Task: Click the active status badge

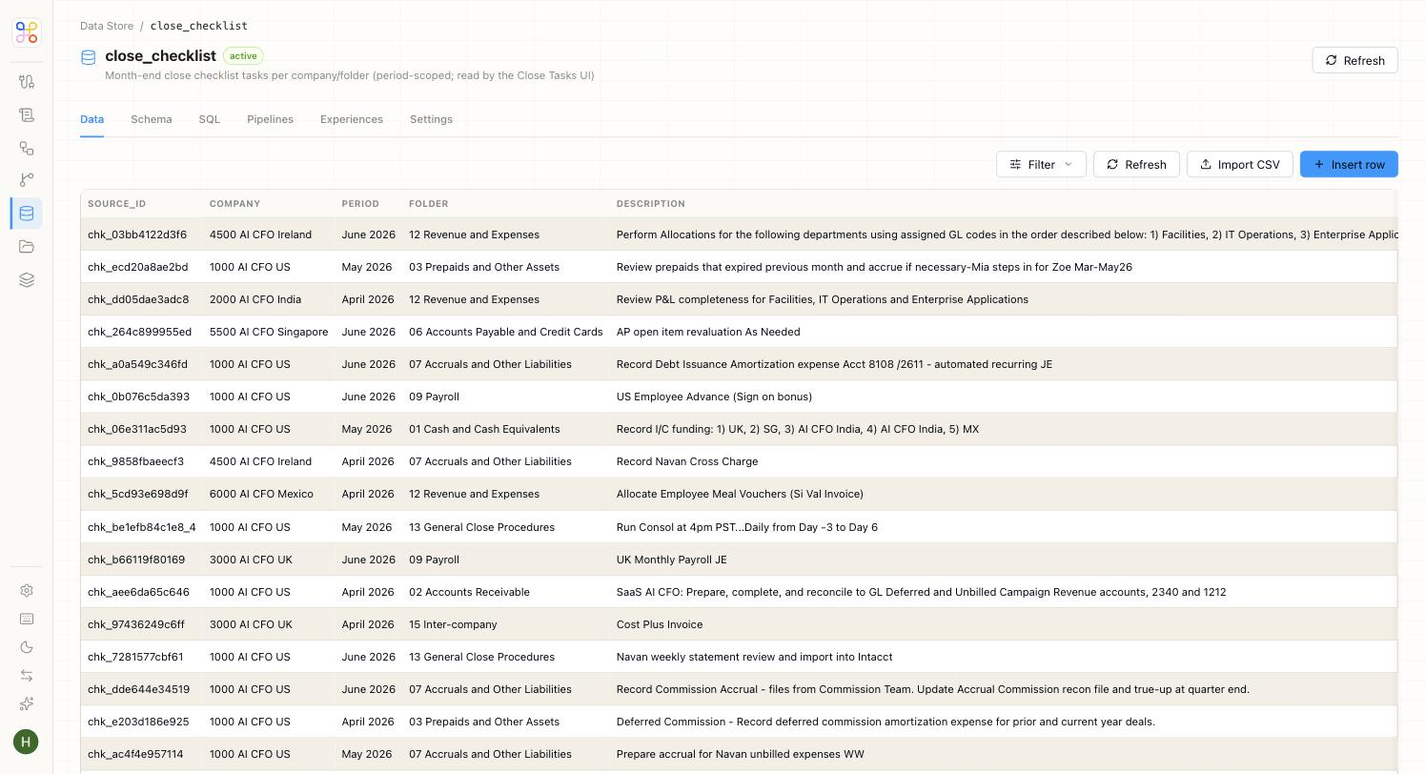Action: [x=243, y=55]
